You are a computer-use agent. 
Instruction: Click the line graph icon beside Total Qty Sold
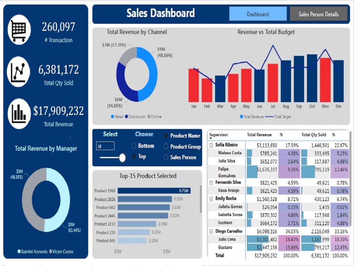point(18,71)
